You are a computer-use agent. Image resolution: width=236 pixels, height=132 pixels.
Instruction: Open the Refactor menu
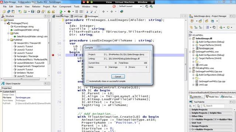36,7
